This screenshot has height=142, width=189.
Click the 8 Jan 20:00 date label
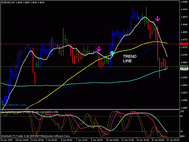97,140
